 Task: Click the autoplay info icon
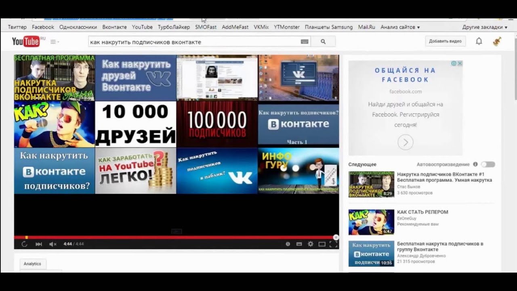[x=475, y=164]
